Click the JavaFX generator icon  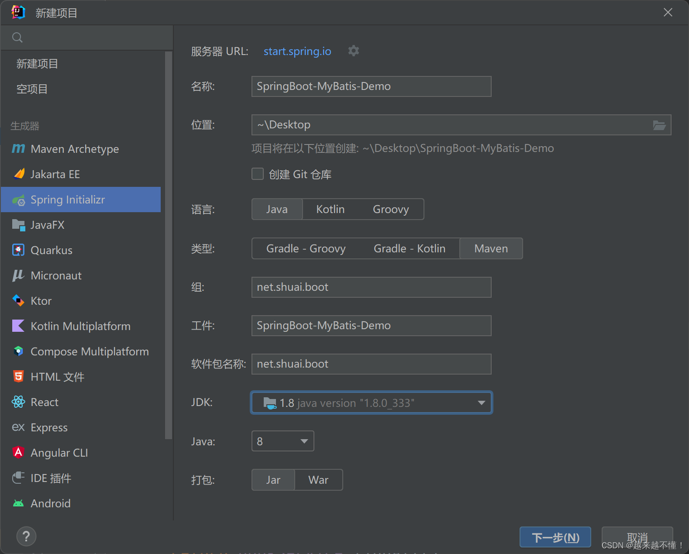18,225
